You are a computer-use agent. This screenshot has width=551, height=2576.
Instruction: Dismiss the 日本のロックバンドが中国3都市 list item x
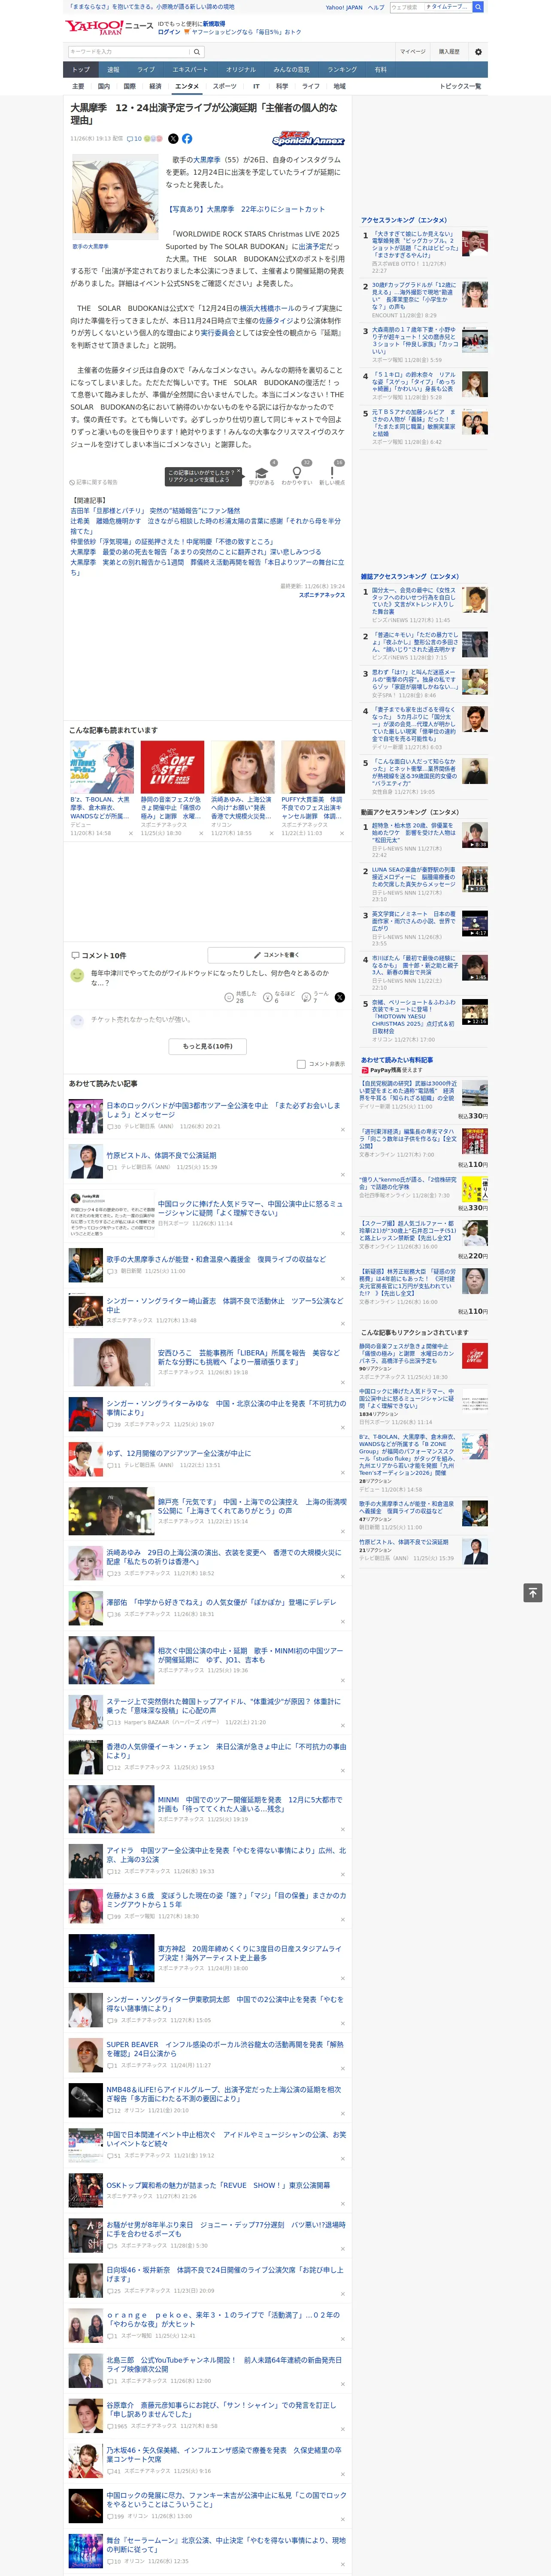pyautogui.click(x=343, y=1130)
